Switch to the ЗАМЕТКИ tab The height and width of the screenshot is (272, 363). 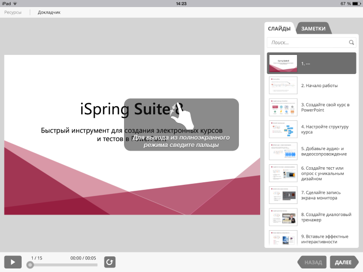(313, 29)
